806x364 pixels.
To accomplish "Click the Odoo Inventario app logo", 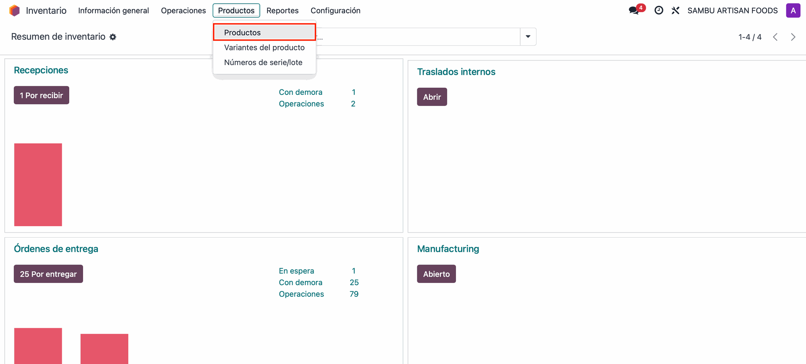I will 15,10.
